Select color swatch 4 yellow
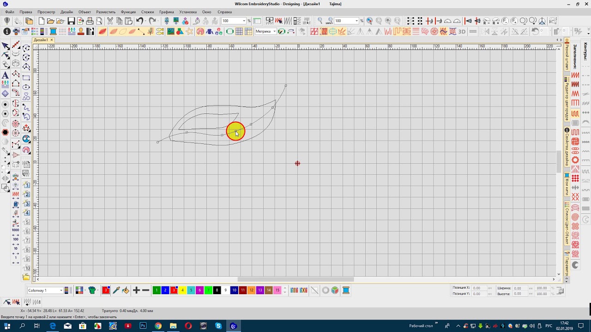Image resolution: width=591 pixels, height=332 pixels. [x=182, y=290]
